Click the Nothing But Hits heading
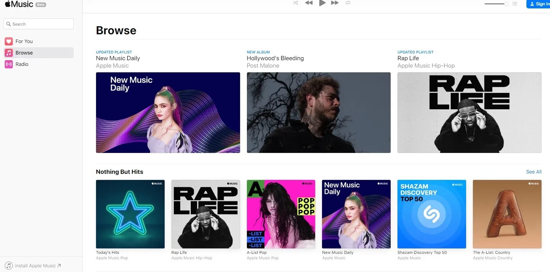Screen dimensions: 550x272 tap(120, 172)
